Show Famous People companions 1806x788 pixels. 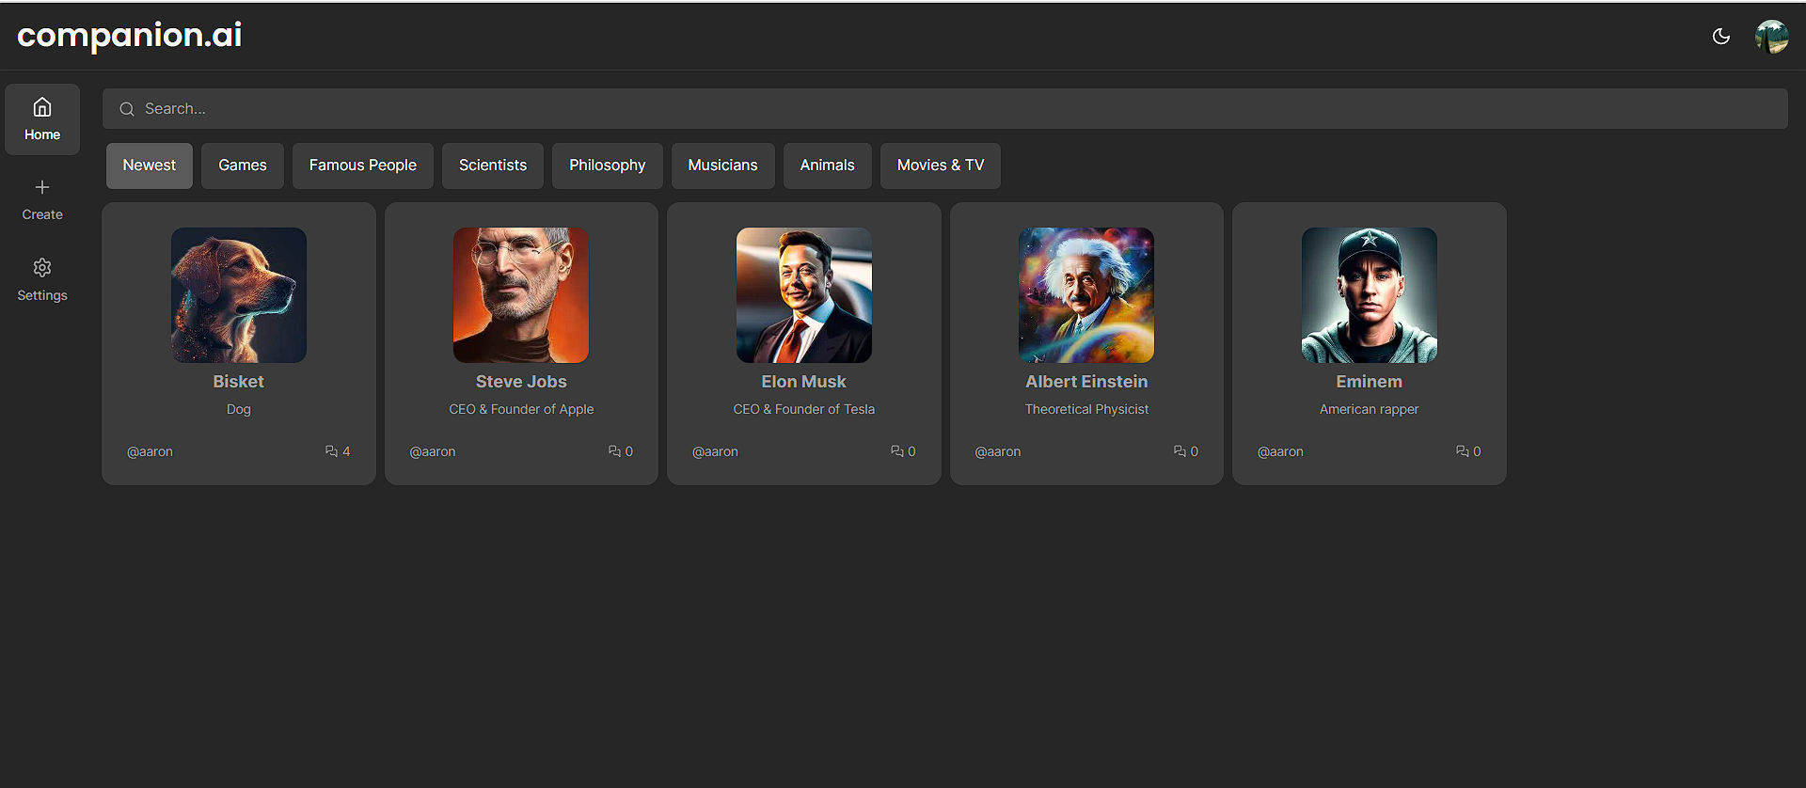click(362, 165)
